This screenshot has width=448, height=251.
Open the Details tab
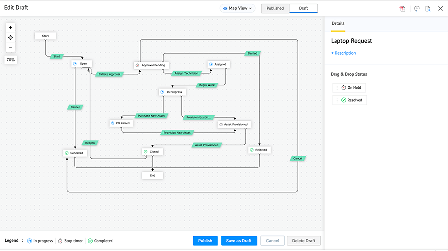pyautogui.click(x=338, y=23)
